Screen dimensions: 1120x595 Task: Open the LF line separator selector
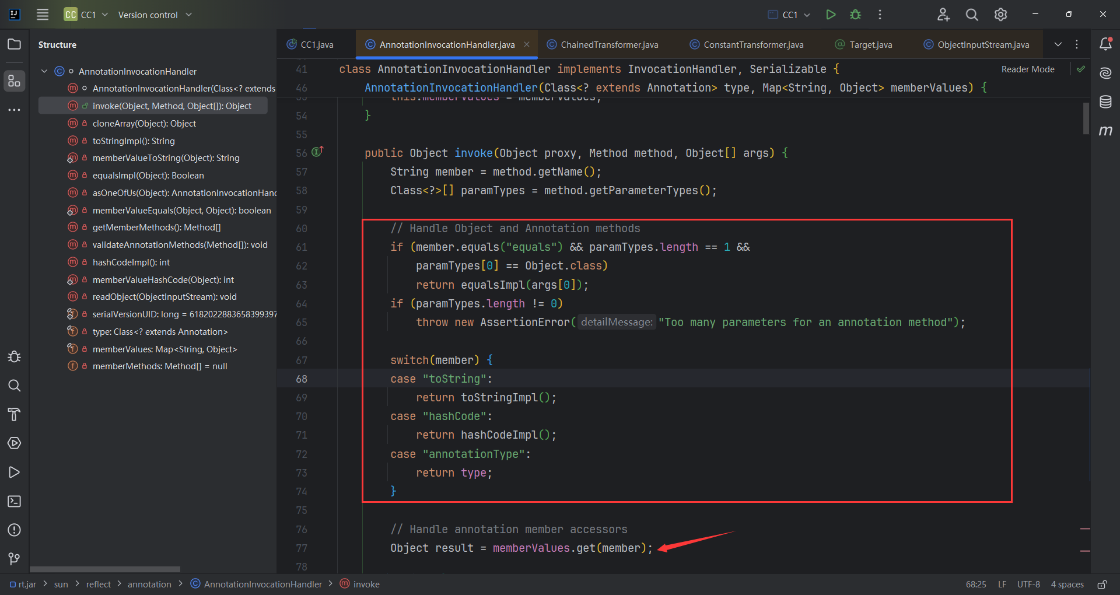point(1002,584)
